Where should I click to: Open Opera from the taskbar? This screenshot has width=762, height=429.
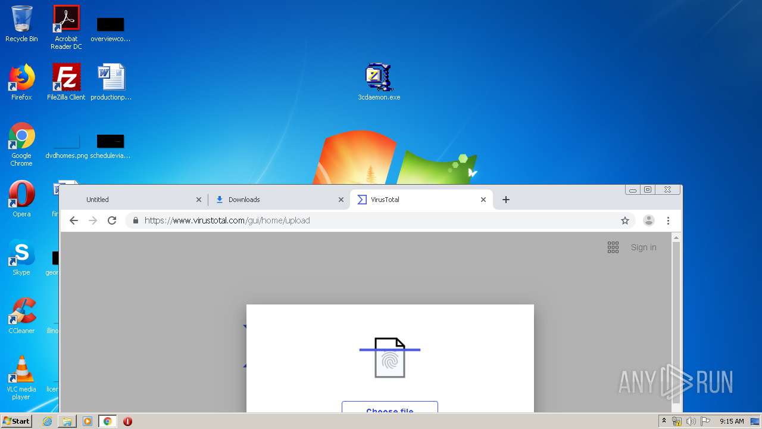pos(127,421)
